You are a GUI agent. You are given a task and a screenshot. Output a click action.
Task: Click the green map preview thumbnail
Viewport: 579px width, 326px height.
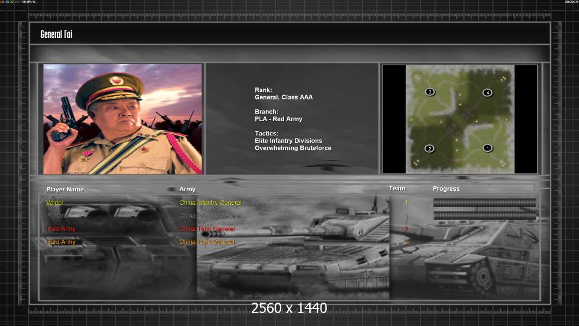click(x=460, y=119)
